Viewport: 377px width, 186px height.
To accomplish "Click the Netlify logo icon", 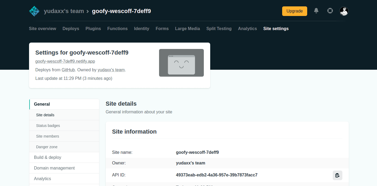I will coord(34,11).
